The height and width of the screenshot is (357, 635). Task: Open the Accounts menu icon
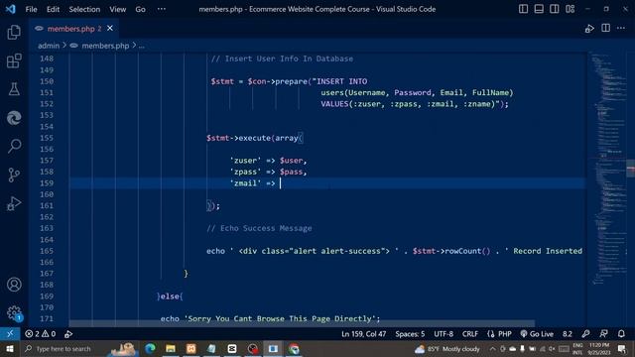14,285
